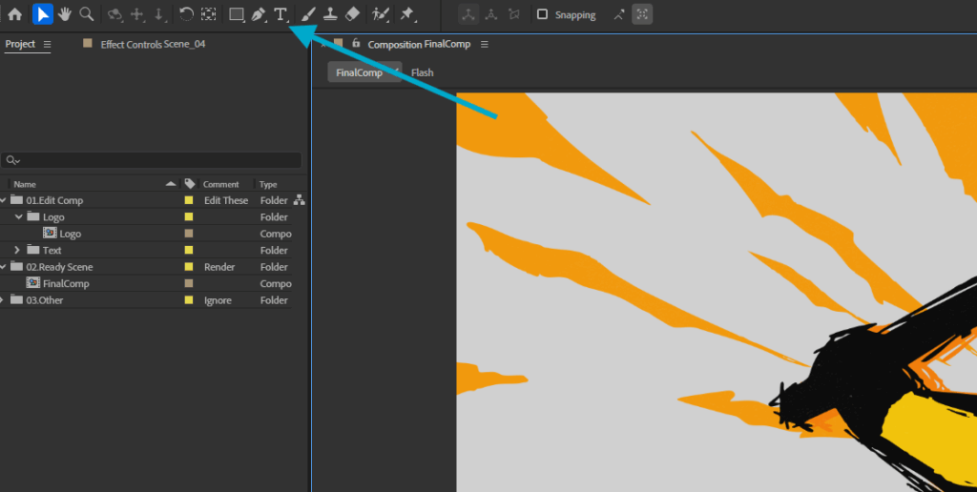977x492 pixels.
Task: Select the Type tool
Action: (281, 14)
